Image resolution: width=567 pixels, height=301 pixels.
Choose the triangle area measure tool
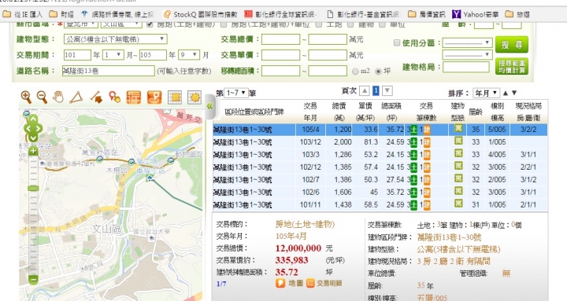pyautogui.click(x=76, y=97)
